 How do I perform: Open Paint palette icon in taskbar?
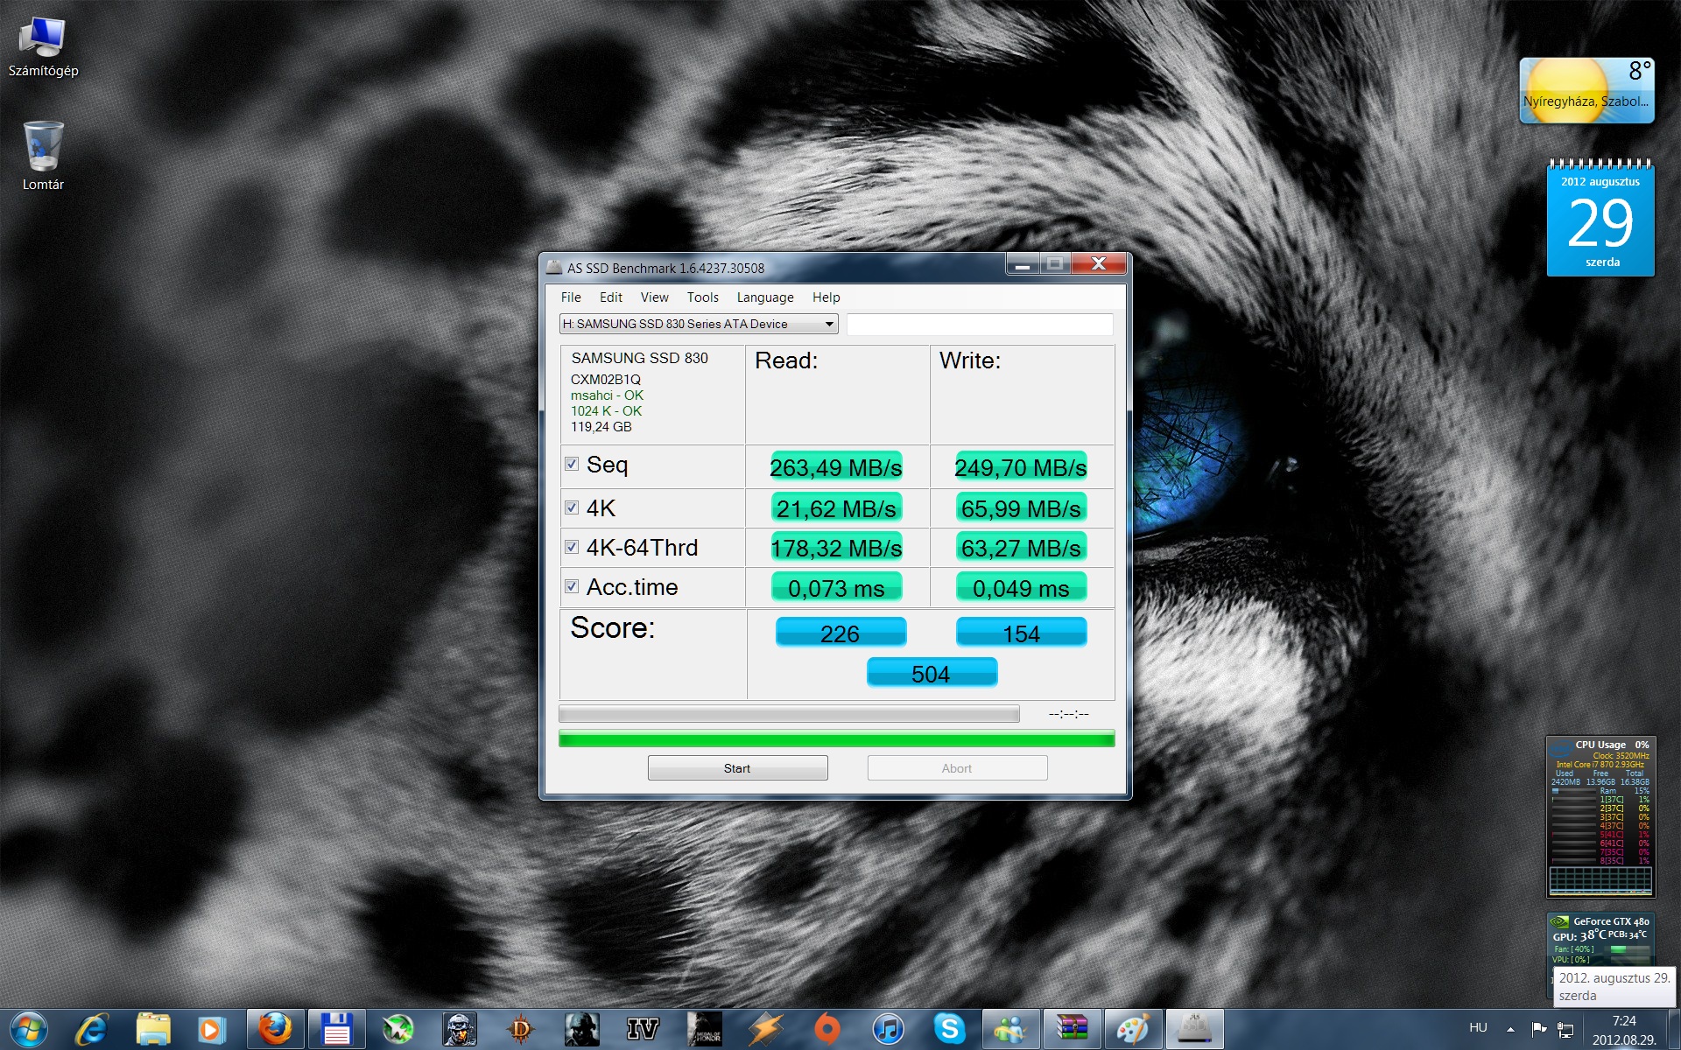(x=1133, y=1029)
